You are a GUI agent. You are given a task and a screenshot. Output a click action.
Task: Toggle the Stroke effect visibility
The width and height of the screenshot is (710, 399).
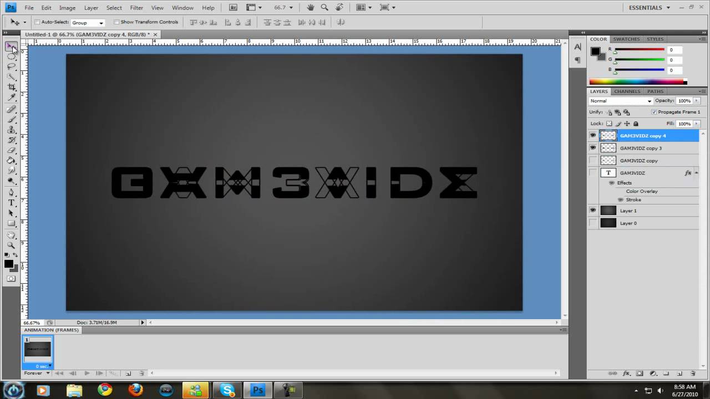pyautogui.click(x=620, y=200)
